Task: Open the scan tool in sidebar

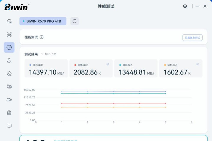Action: tap(9, 34)
